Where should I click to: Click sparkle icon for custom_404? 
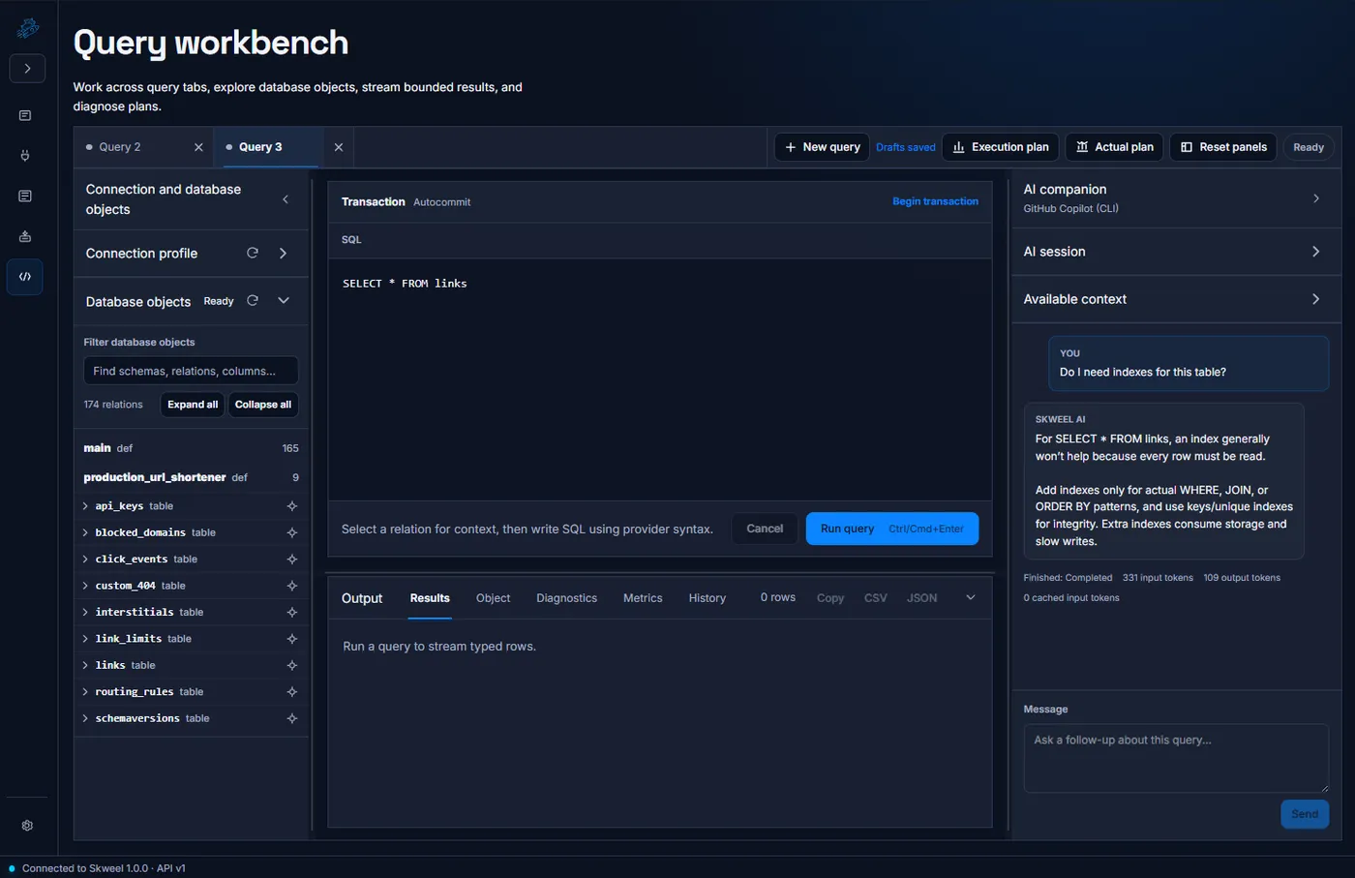[x=292, y=586]
